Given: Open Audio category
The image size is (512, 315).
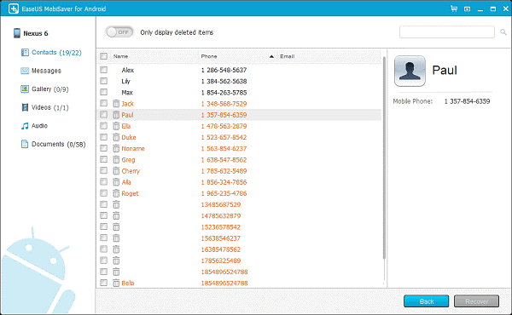Looking at the screenshot, I should [x=39, y=126].
